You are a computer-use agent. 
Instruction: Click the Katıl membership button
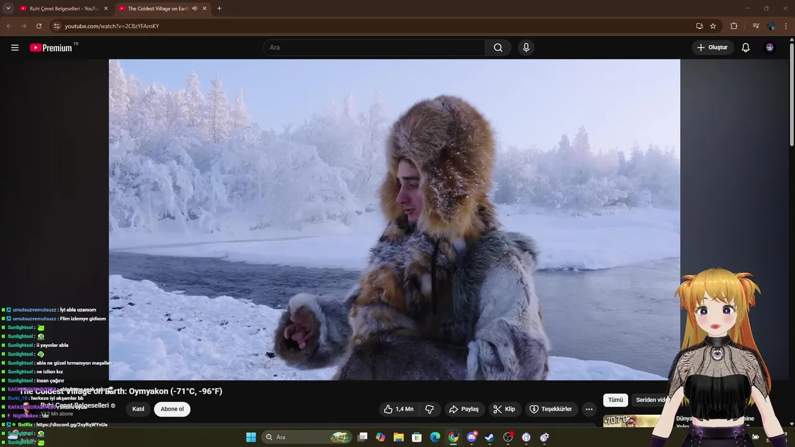(139, 409)
